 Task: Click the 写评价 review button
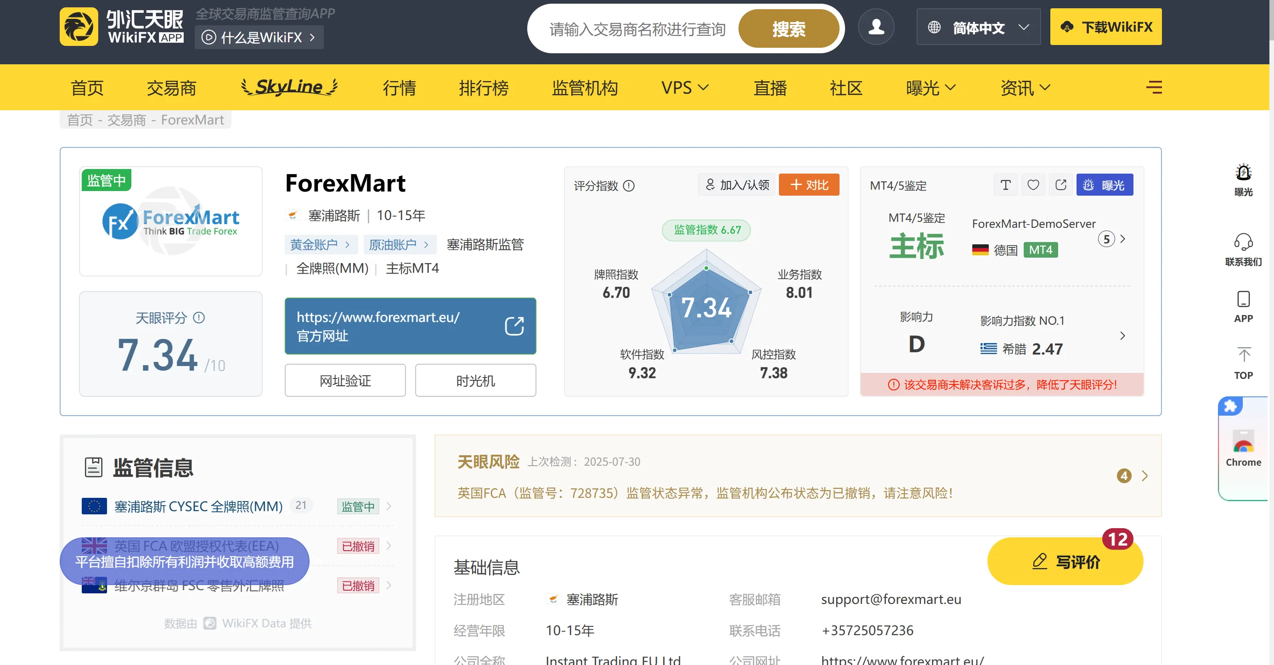click(1065, 561)
